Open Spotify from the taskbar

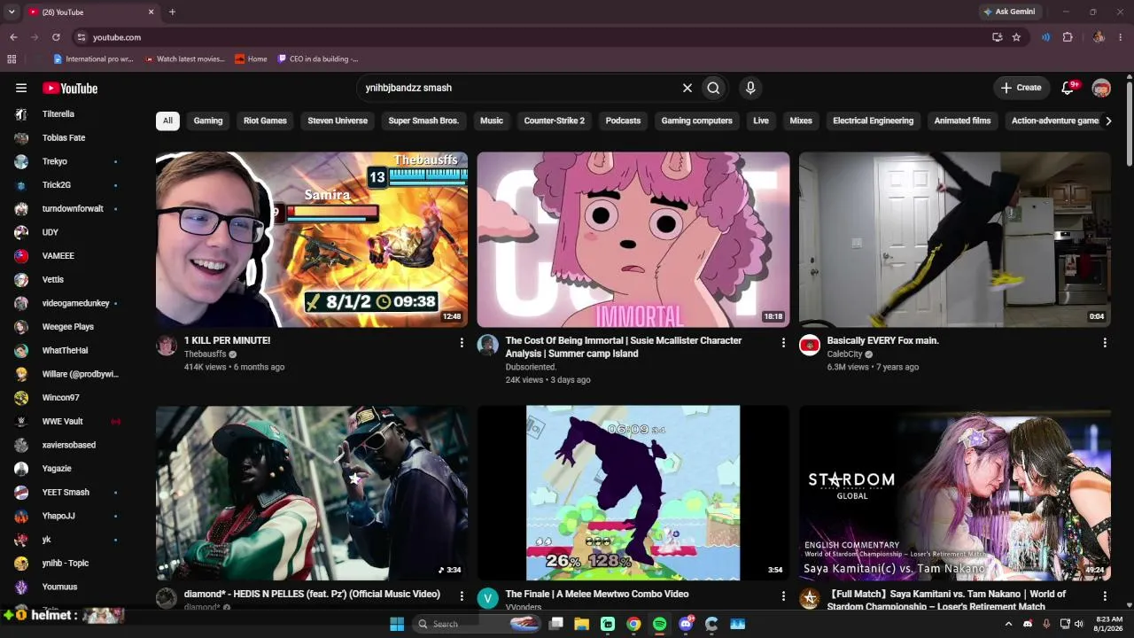point(659,624)
